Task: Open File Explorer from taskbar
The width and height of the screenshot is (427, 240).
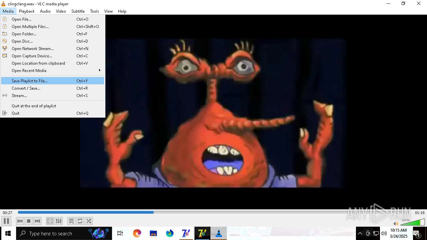Action: click(x=153, y=233)
